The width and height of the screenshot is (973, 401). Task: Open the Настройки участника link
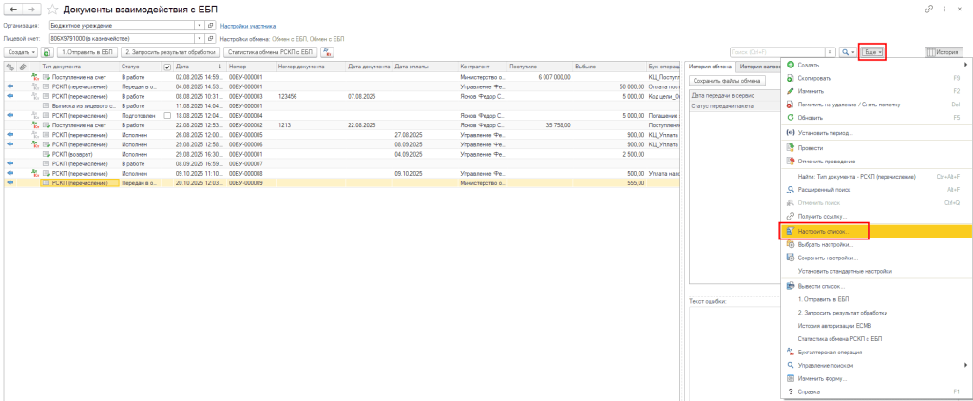(x=248, y=27)
